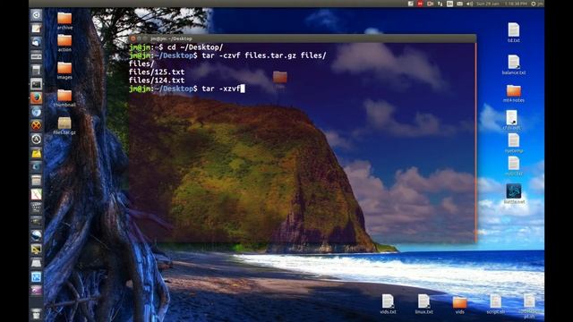Open the Trash at the dock bottom
Screen dimensions: 573x322
tap(36, 314)
